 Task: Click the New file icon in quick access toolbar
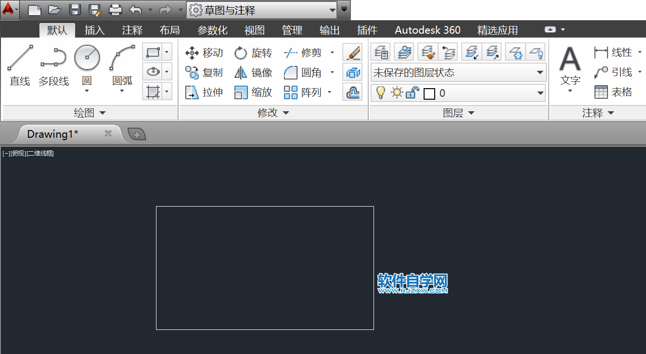[x=34, y=10]
